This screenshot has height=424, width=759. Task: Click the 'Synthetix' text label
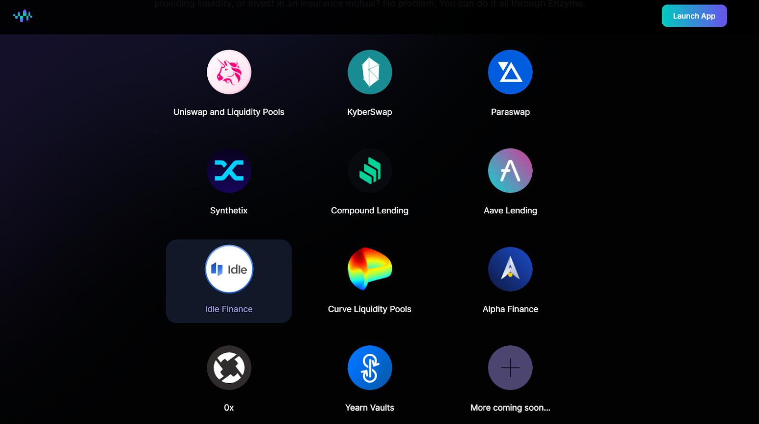(229, 211)
